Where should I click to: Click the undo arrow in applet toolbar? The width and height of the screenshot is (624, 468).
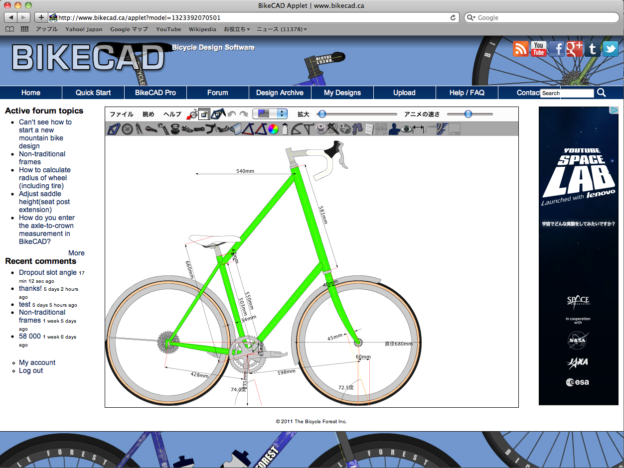pyautogui.click(x=232, y=115)
